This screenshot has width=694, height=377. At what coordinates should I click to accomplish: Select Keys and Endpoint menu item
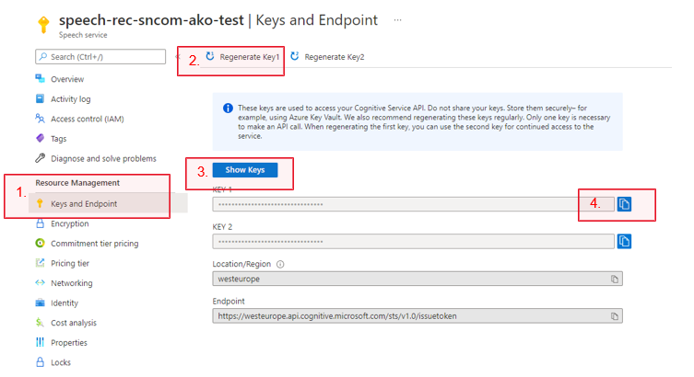tap(83, 203)
